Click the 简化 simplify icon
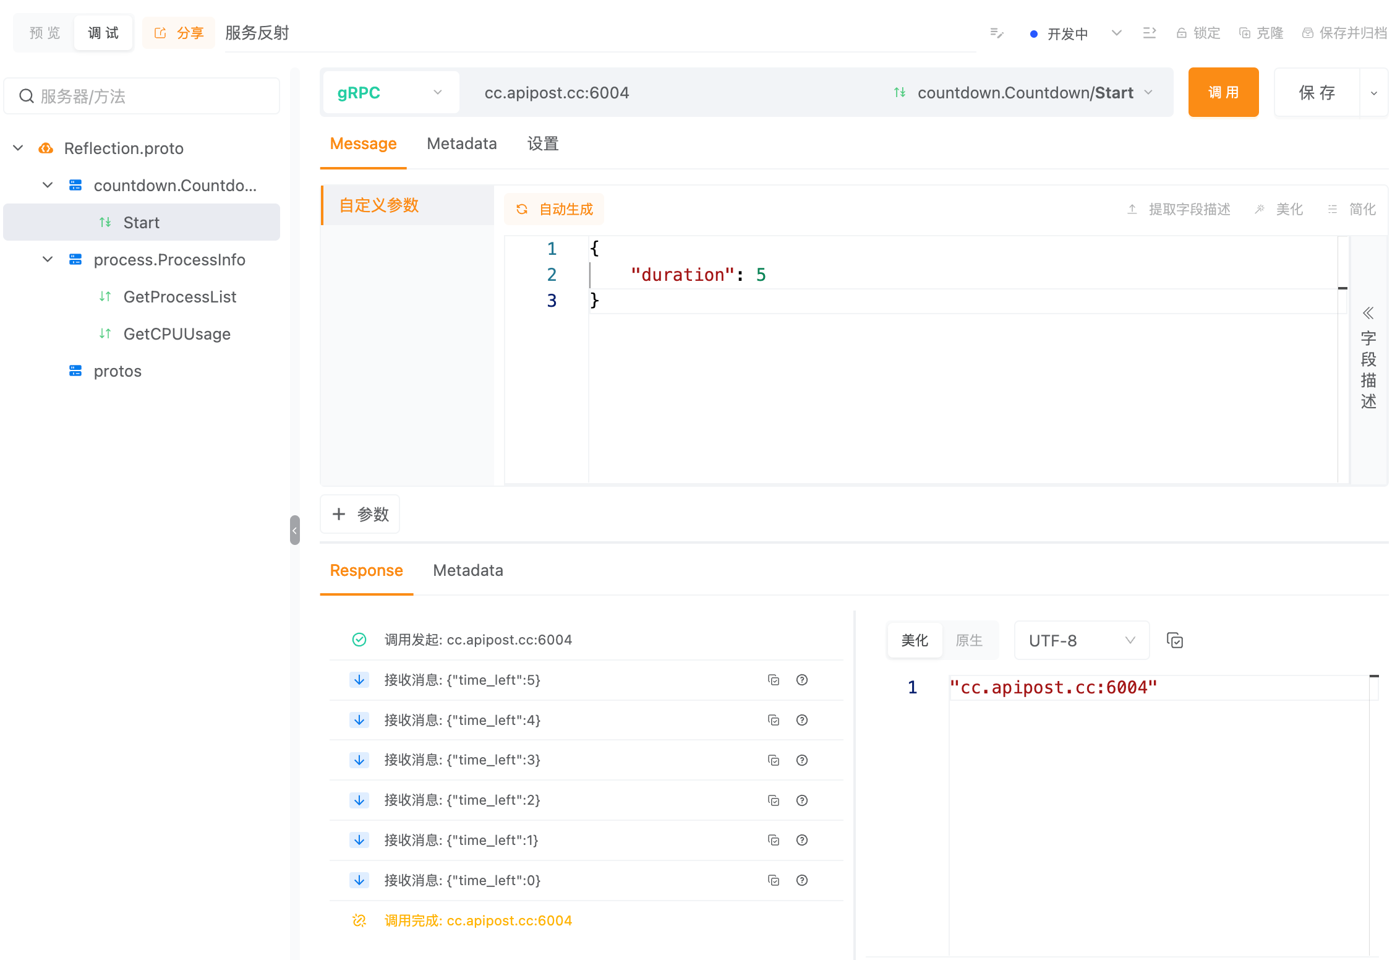1400x960 pixels. (x=1332, y=209)
